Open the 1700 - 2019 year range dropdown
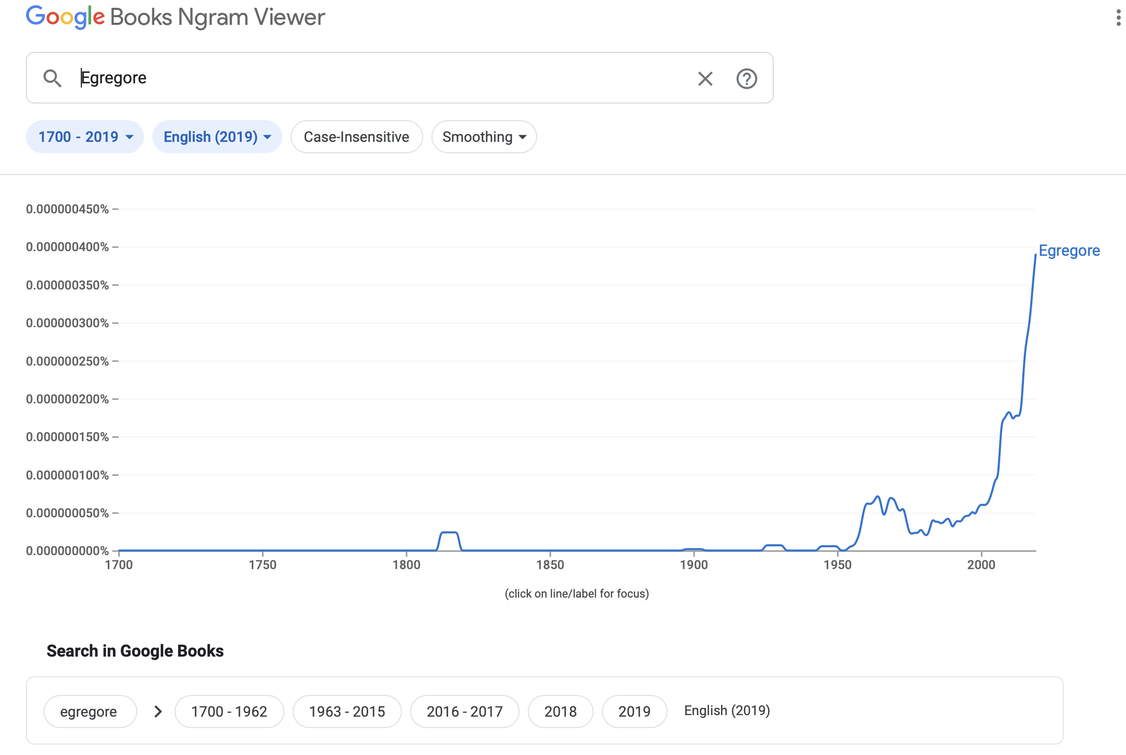The width and height of the screenshot is (1126, 755). tap(85, 137)
